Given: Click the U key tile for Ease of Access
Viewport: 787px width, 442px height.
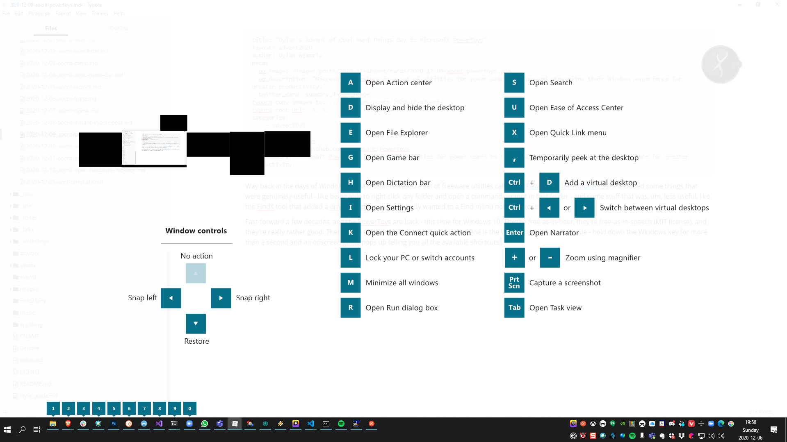Looking at the screenshot, I should [x=514, y=107].
